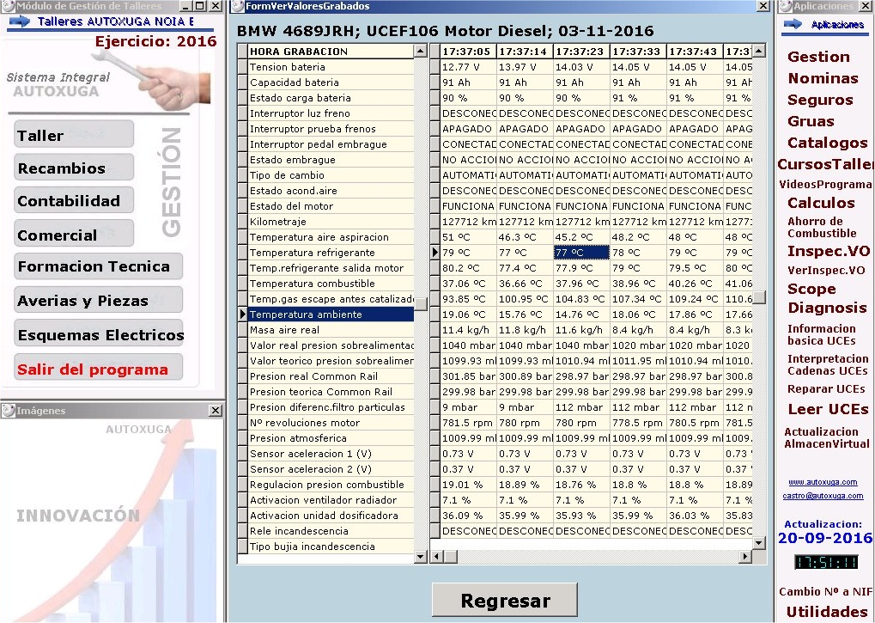The height and width of the screenshot is (623, 875).
Task: Open VerInspec.VO application
Action: 826,271
